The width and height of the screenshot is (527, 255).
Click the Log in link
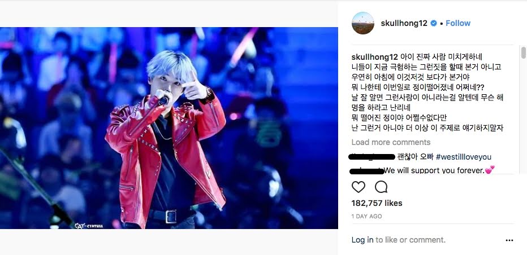[362, 240]
